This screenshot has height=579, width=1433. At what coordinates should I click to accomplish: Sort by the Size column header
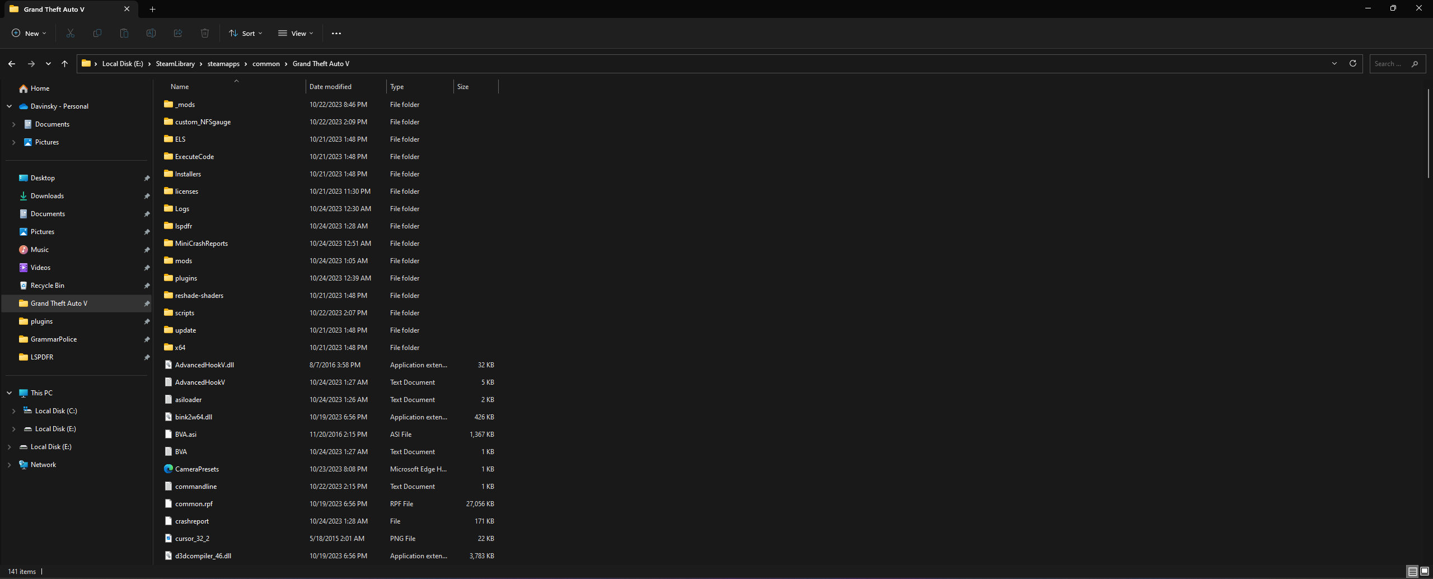(476, 87)
